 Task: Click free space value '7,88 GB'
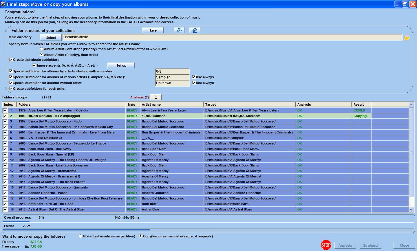(36, 246)
